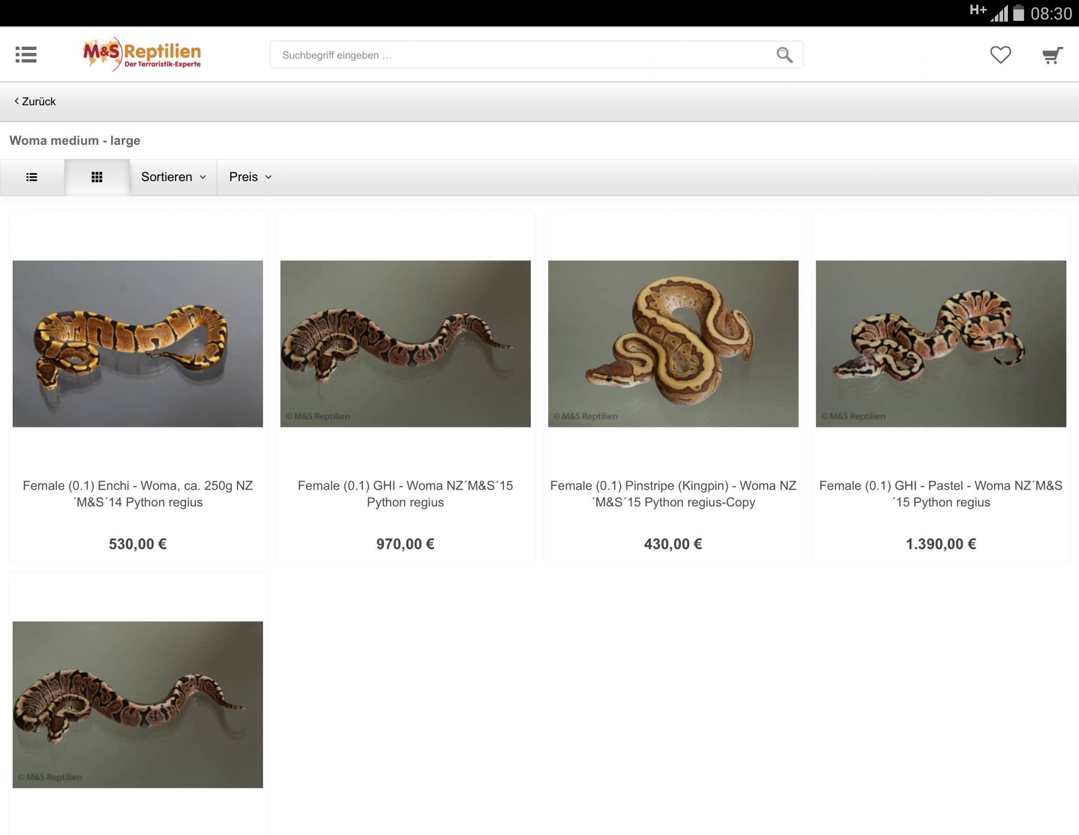Open the Pinstripe (Kingpin) - Woma title link

(x=673, y=493)
